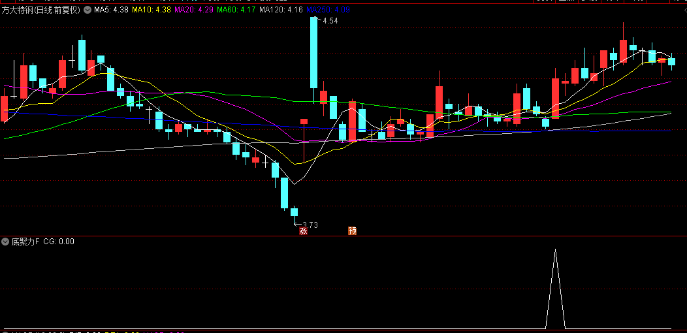The height and width of the screenshot is (333, 687).
Task: Click the 底聚力F indicator name
Action: tap(25, 242)
